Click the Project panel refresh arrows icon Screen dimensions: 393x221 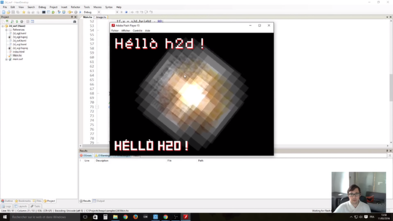(17, 21)
